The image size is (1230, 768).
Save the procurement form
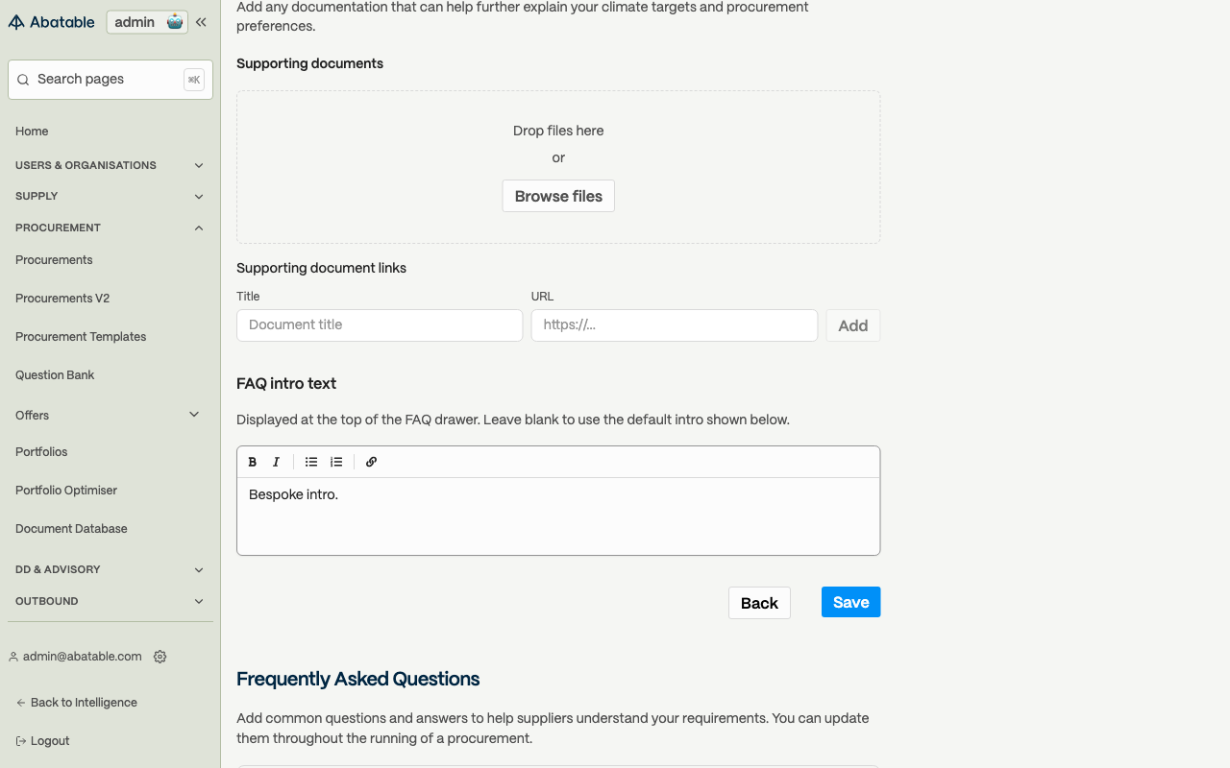(850, 602)
